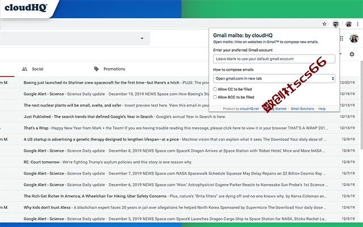
Task: Open The Rich Get Richer In America email
Action: pos(179,196)
